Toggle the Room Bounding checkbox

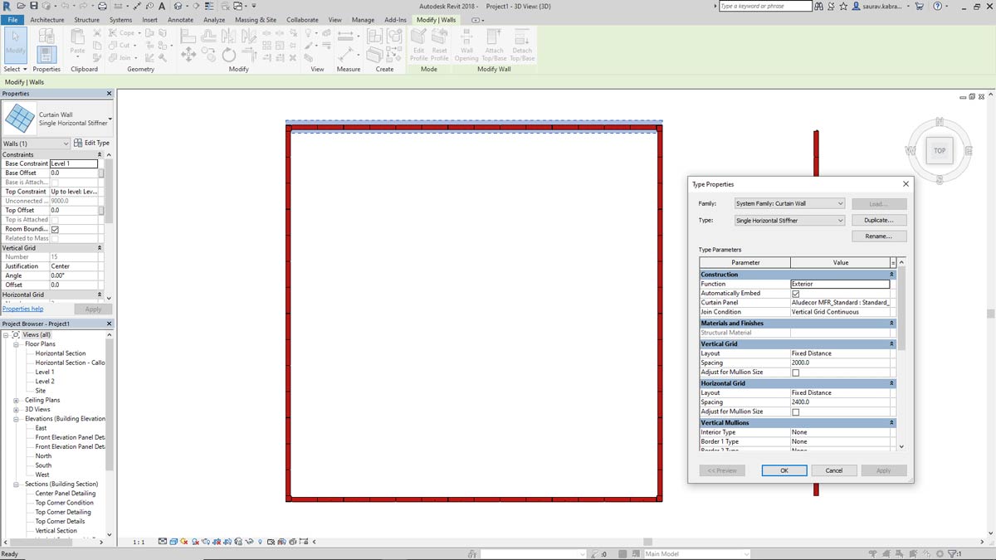click(55, 229)
